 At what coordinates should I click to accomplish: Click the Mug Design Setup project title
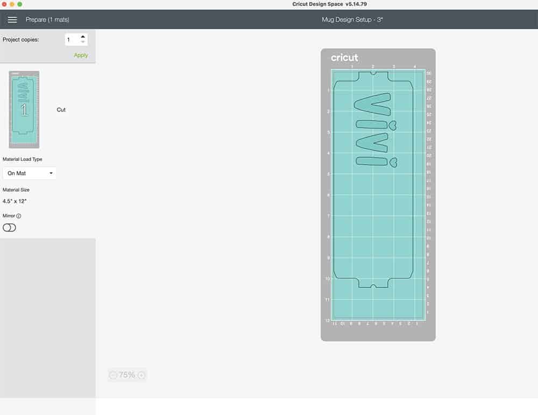(x=352, y=19)
